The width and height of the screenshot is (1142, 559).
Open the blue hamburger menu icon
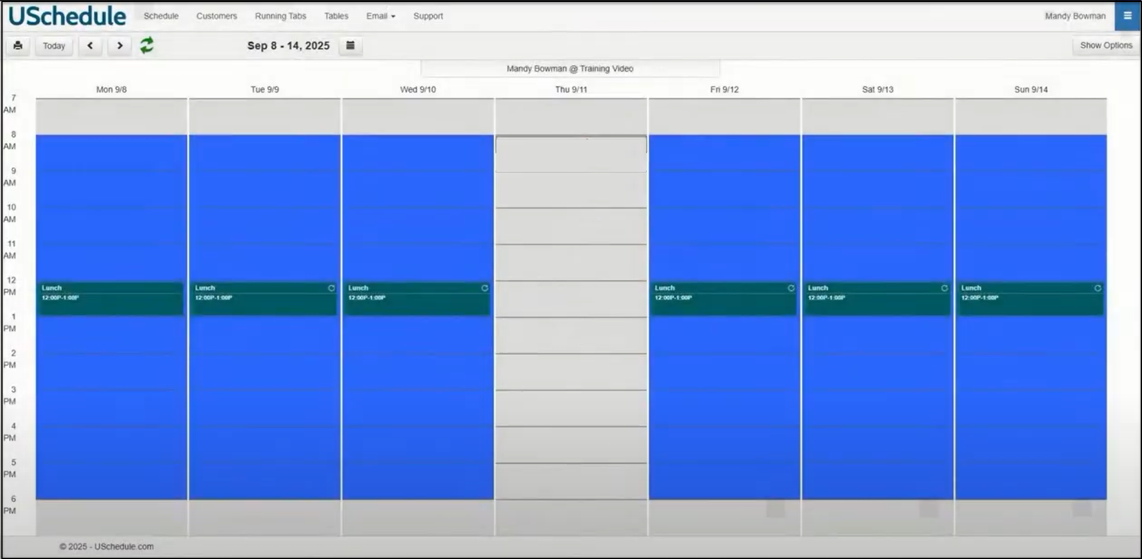coord(1128,16)
